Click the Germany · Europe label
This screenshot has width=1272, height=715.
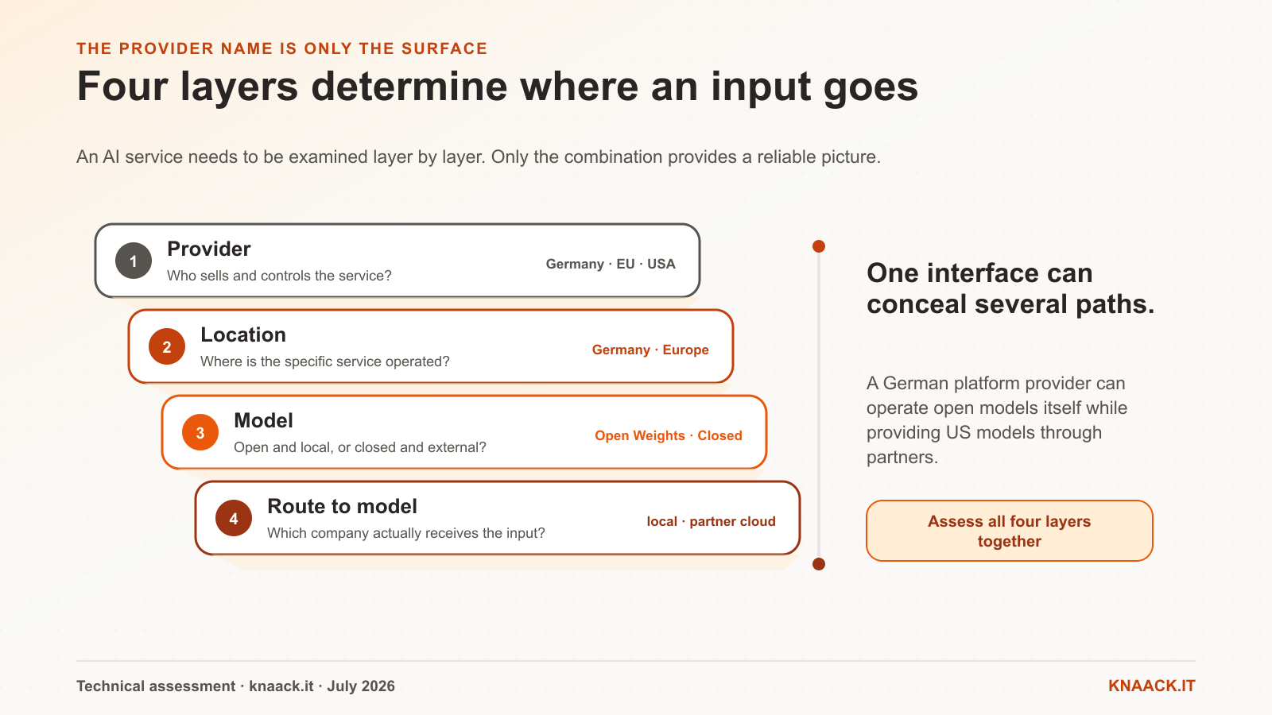coord(650,350)
